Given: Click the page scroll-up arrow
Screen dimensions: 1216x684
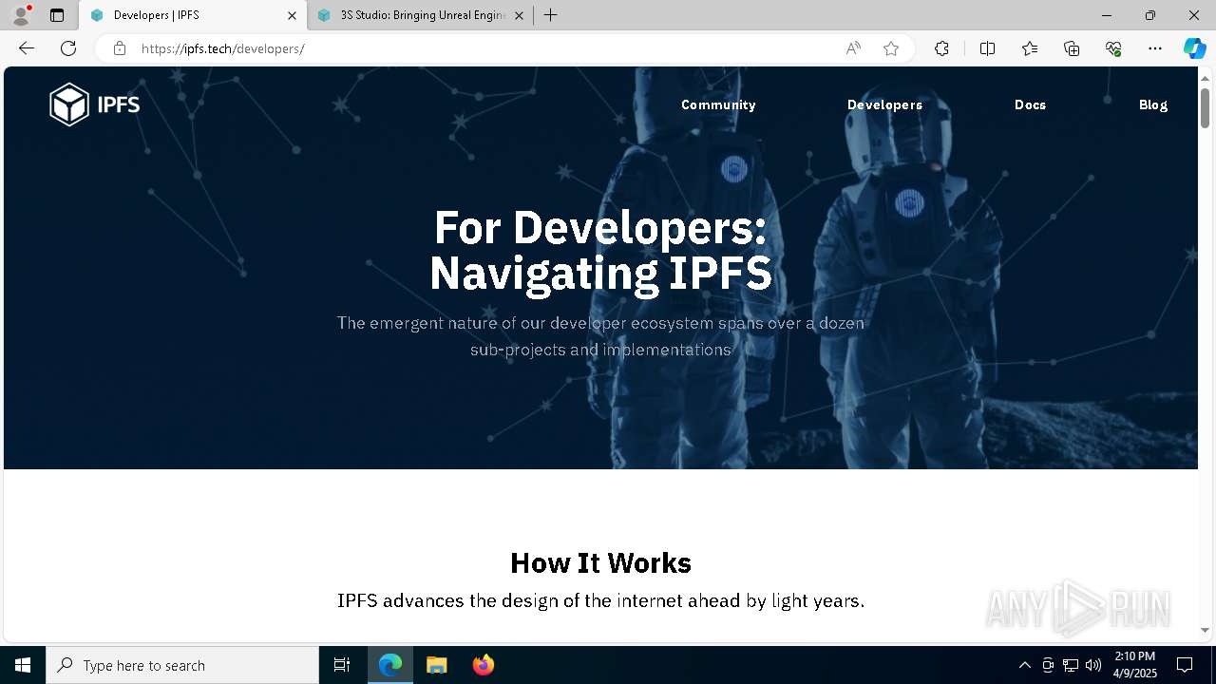Looking at the screenshot, I should 1205,78.
